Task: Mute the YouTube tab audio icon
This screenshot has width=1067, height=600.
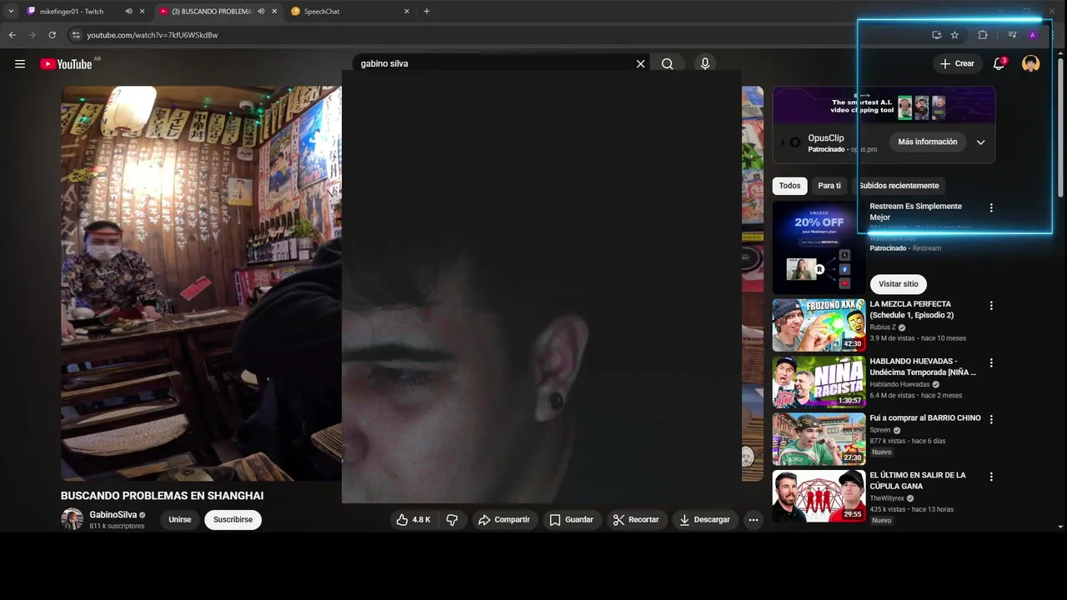Action: 261,12
